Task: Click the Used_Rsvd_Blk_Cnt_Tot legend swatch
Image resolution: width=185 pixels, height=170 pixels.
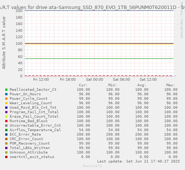Action: 6,108
